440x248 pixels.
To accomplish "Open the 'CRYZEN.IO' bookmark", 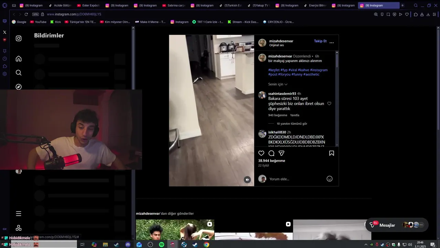I will (278, 22).
